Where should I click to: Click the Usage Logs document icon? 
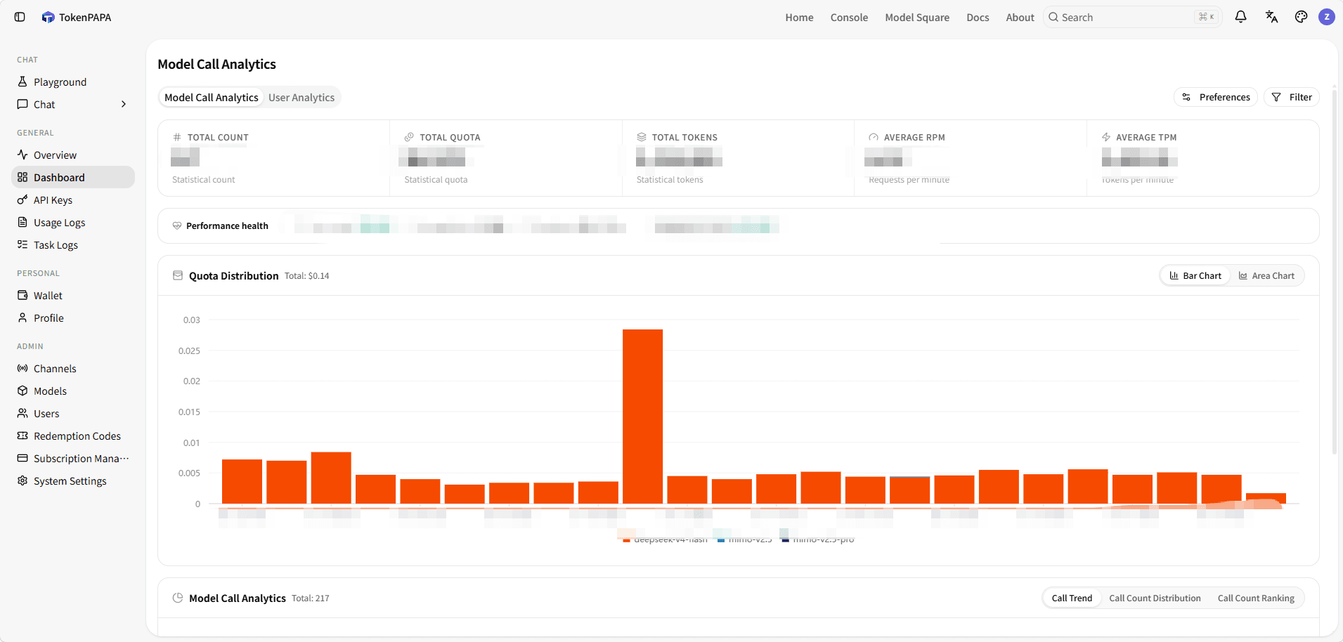click(22, 222)
